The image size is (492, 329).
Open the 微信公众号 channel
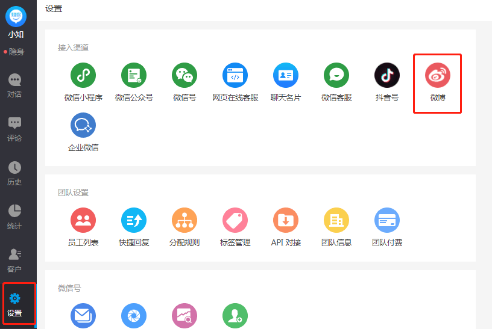[134, 75]
